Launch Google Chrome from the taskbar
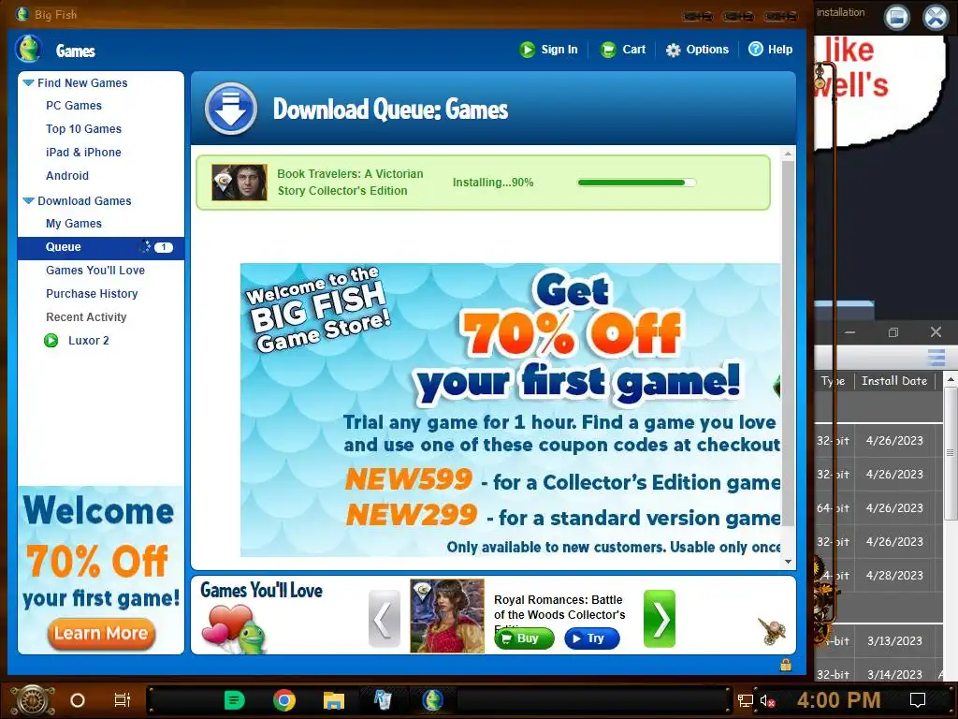958x719 pixels. click(284, 700)
